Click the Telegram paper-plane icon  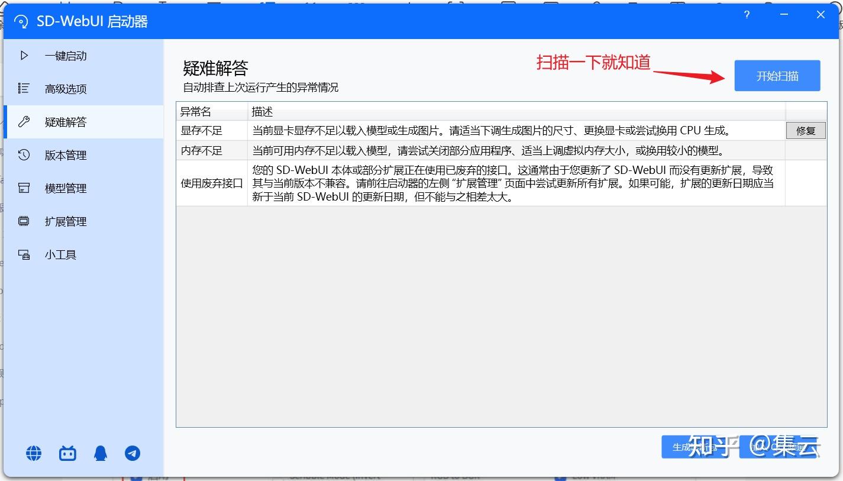pyautogui.click(x=133, y=454)
